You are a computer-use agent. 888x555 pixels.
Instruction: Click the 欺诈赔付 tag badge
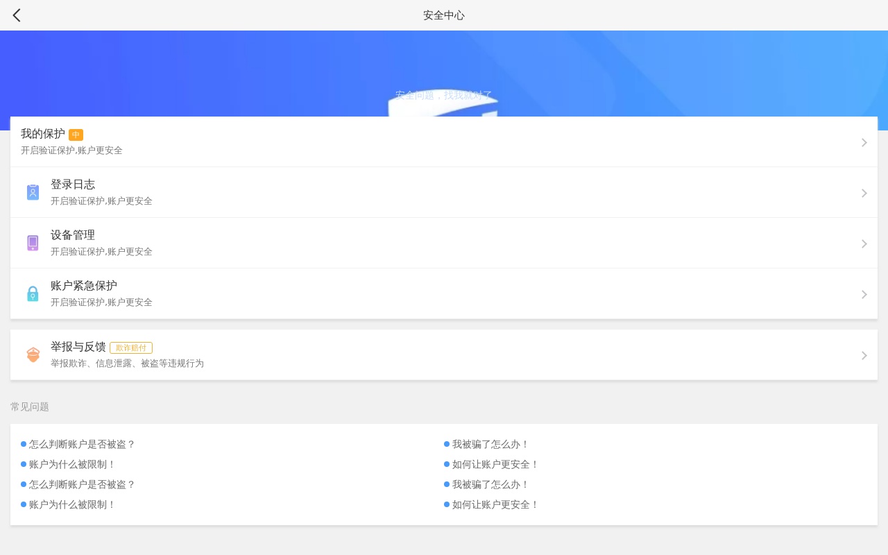point(131,348)
